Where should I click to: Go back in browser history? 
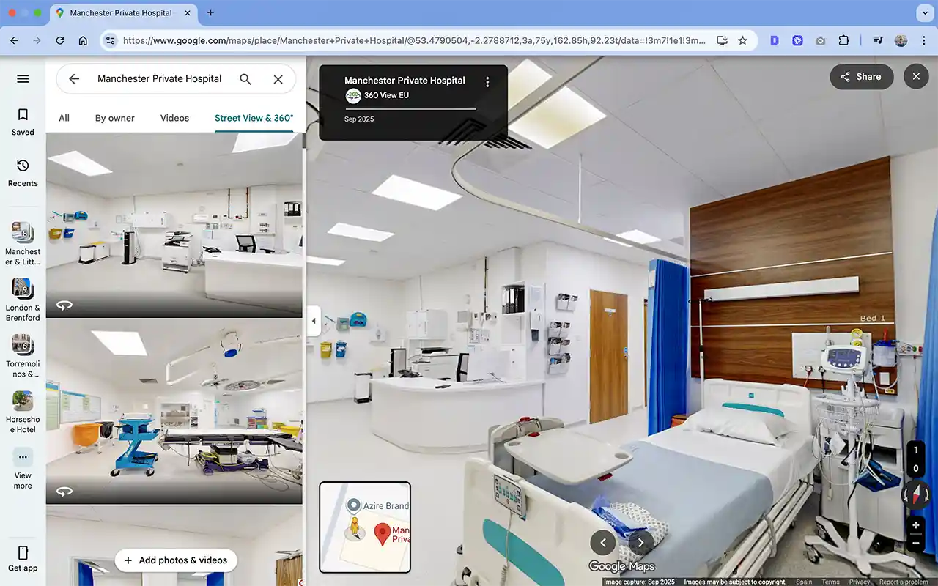14,41
